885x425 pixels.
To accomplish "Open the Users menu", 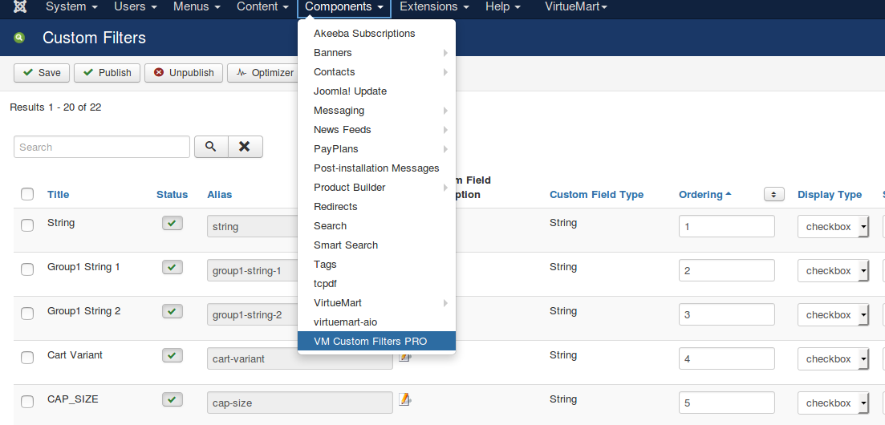I will (x=137, y=6).
